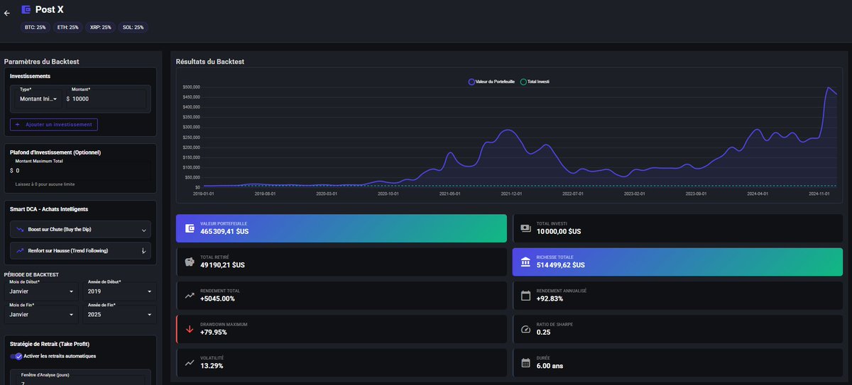Click the Résultats du Backtest heading
852x385 pixels.
coord(209,62)
